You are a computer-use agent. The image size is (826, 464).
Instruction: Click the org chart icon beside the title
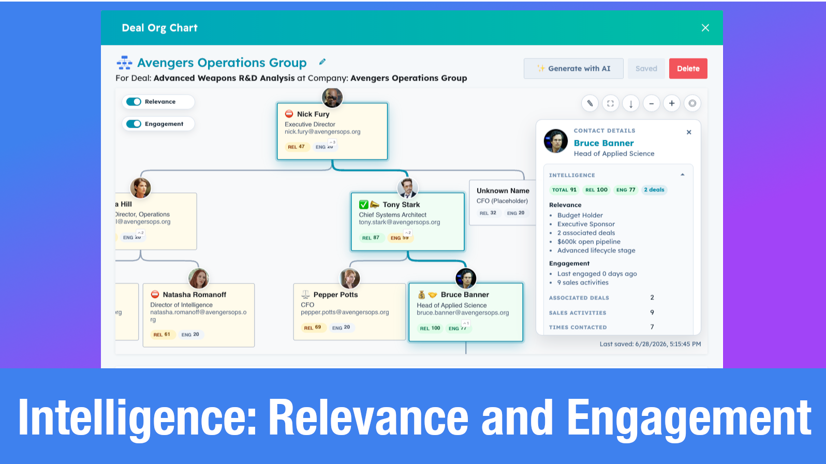click(124, 63)
